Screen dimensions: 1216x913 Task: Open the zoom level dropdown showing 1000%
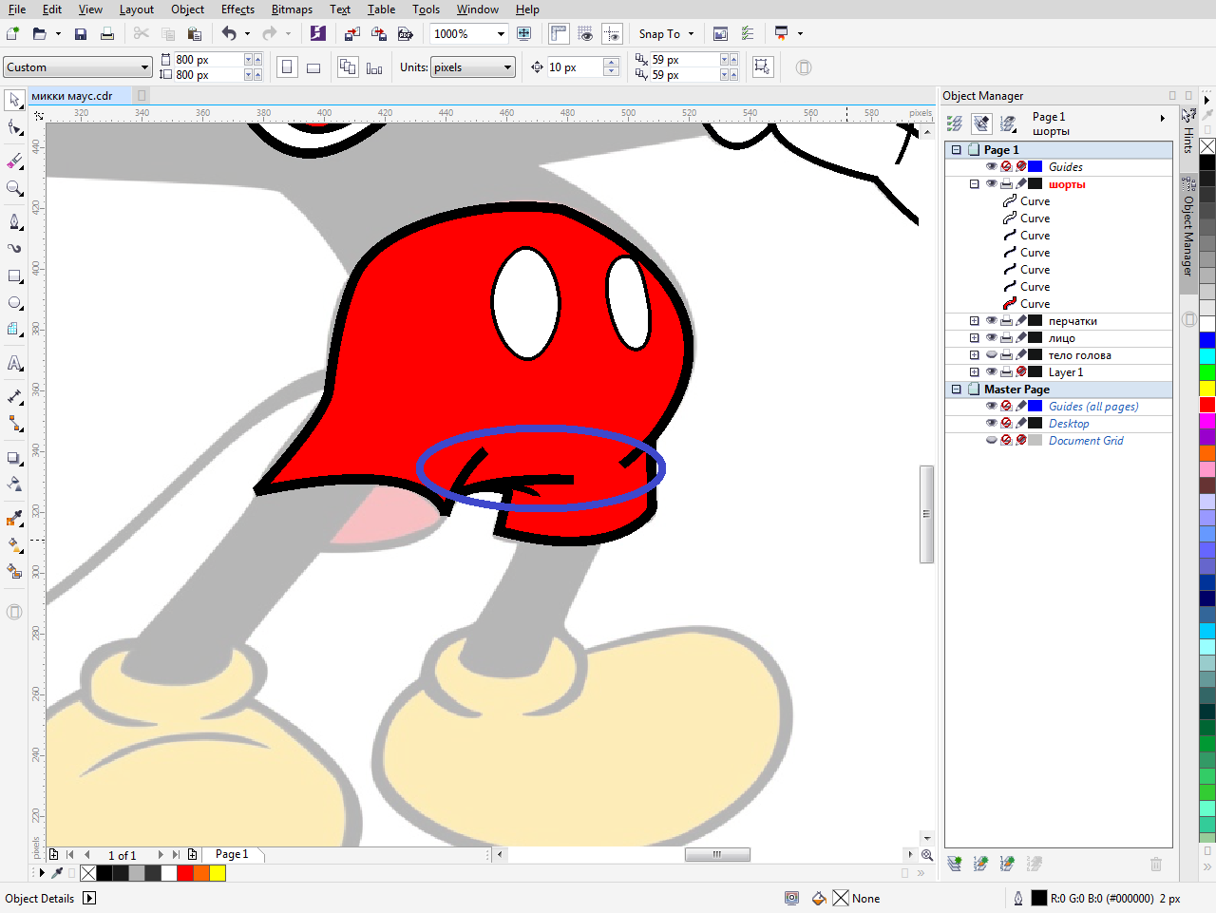point(501,34)
